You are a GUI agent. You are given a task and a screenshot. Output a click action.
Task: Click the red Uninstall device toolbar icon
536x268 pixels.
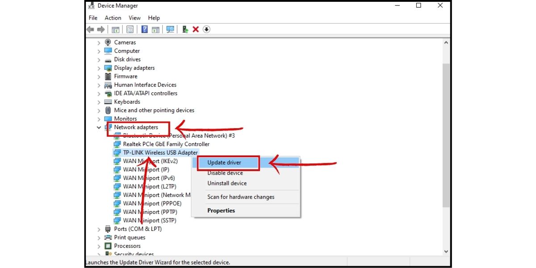click(196, 29)
